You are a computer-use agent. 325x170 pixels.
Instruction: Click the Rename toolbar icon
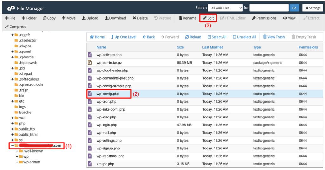181,18
